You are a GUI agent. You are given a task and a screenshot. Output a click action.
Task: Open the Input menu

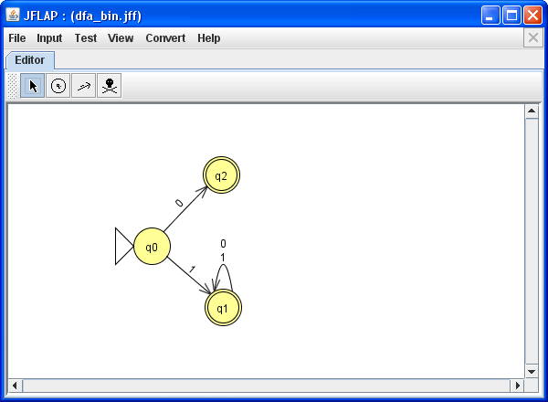pos(49,38)
